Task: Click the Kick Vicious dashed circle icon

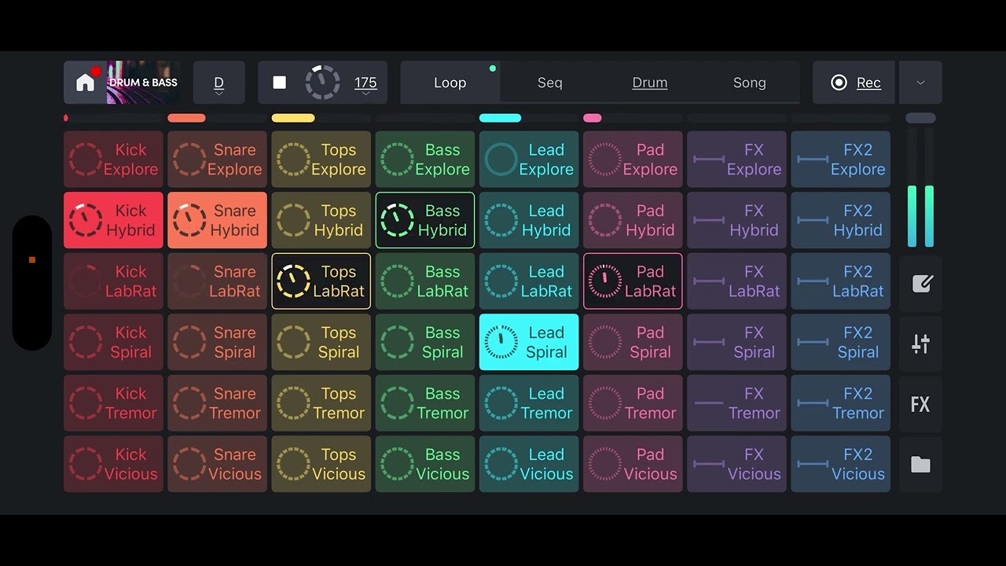Action: pos(86,465)
